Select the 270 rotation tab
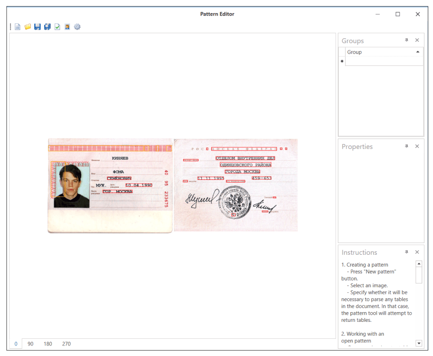The width and height of the screenshot is (433, 356). point(66,344)
